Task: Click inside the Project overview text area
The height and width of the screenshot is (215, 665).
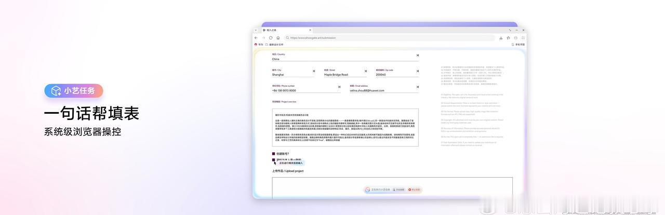Action: [345, 127]
